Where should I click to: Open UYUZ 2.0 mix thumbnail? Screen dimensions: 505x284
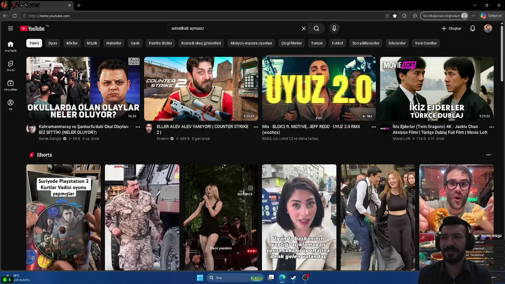click(319, 89)
